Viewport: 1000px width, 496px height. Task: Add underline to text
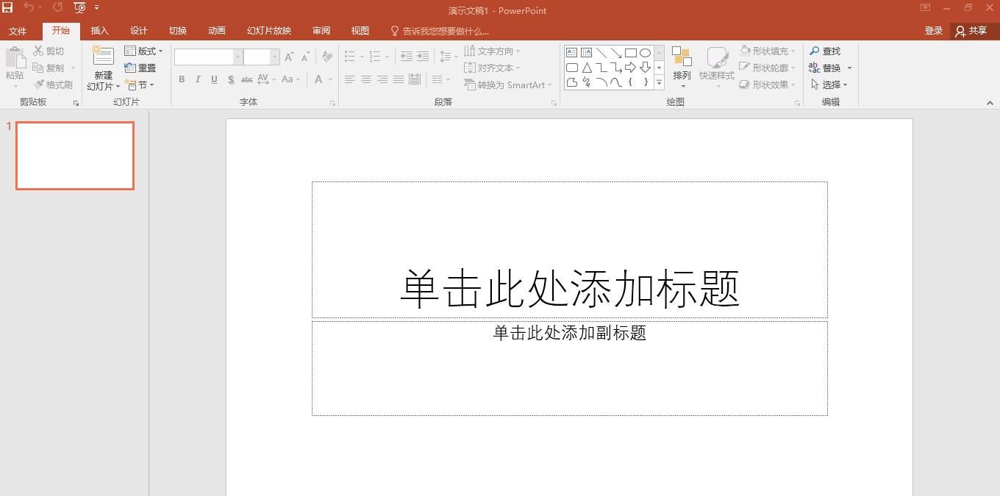(x=213, y=79)
